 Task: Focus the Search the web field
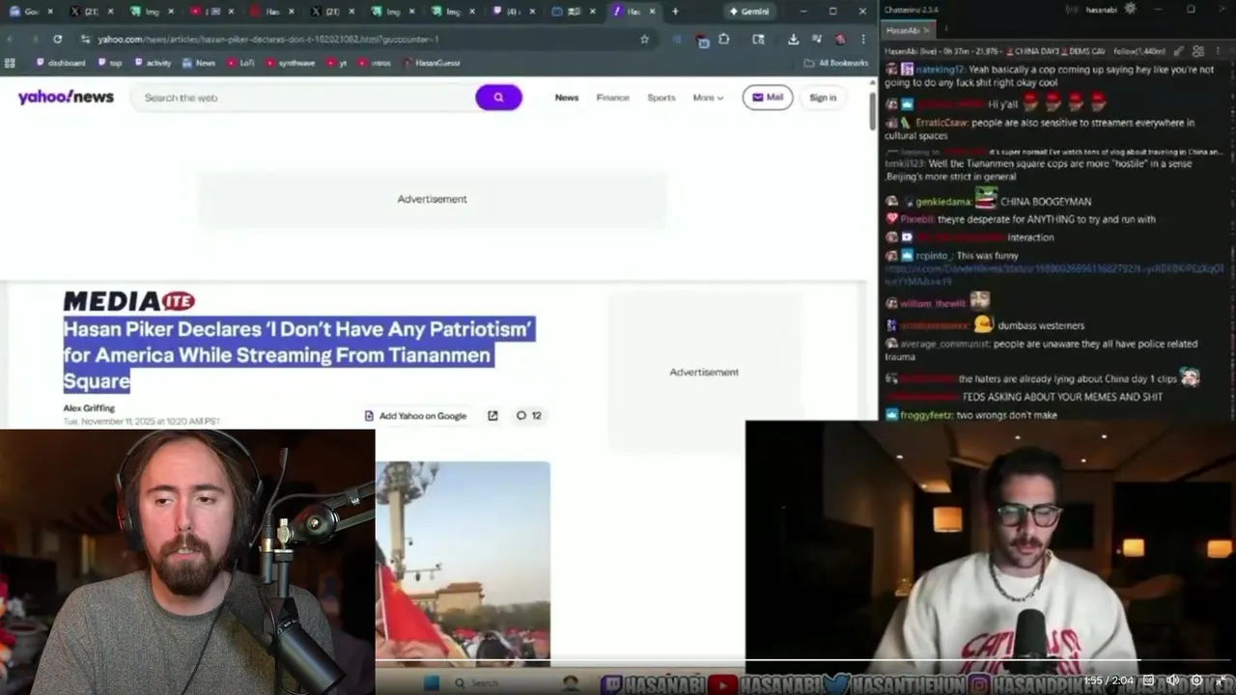[x=304, y=97]
